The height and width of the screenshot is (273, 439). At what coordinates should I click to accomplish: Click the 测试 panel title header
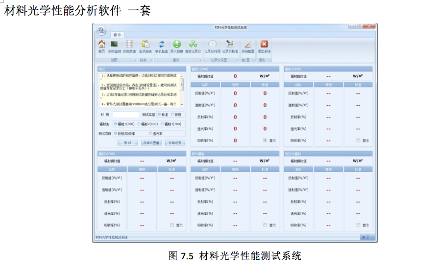(142, 69)
